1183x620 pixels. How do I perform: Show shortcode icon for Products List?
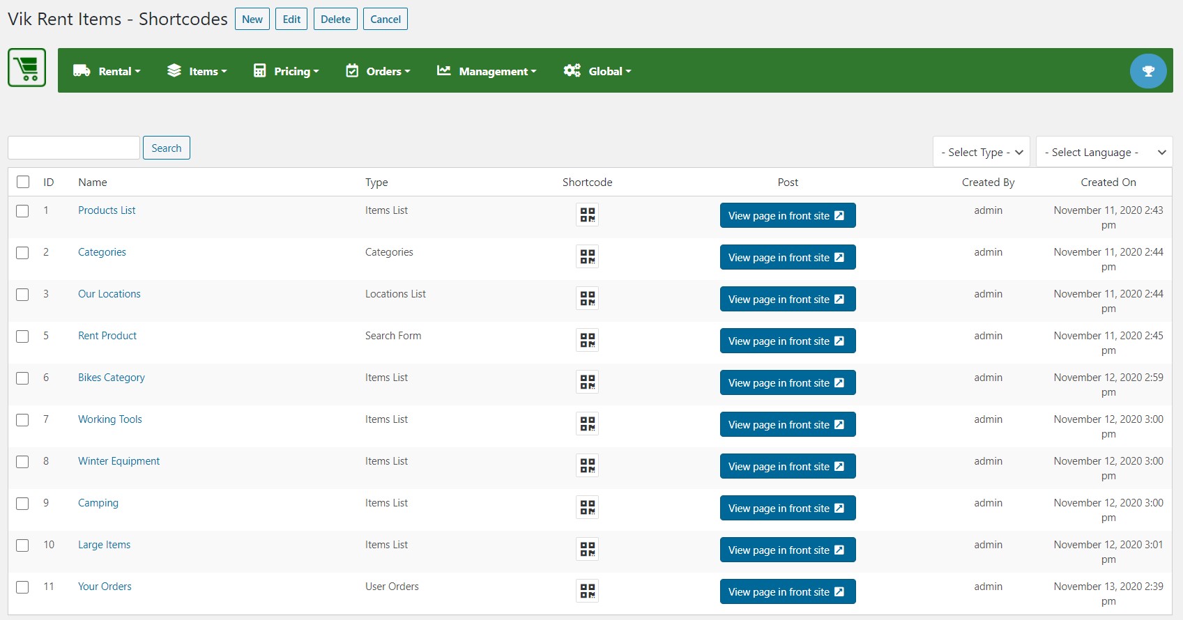point(588,215)
